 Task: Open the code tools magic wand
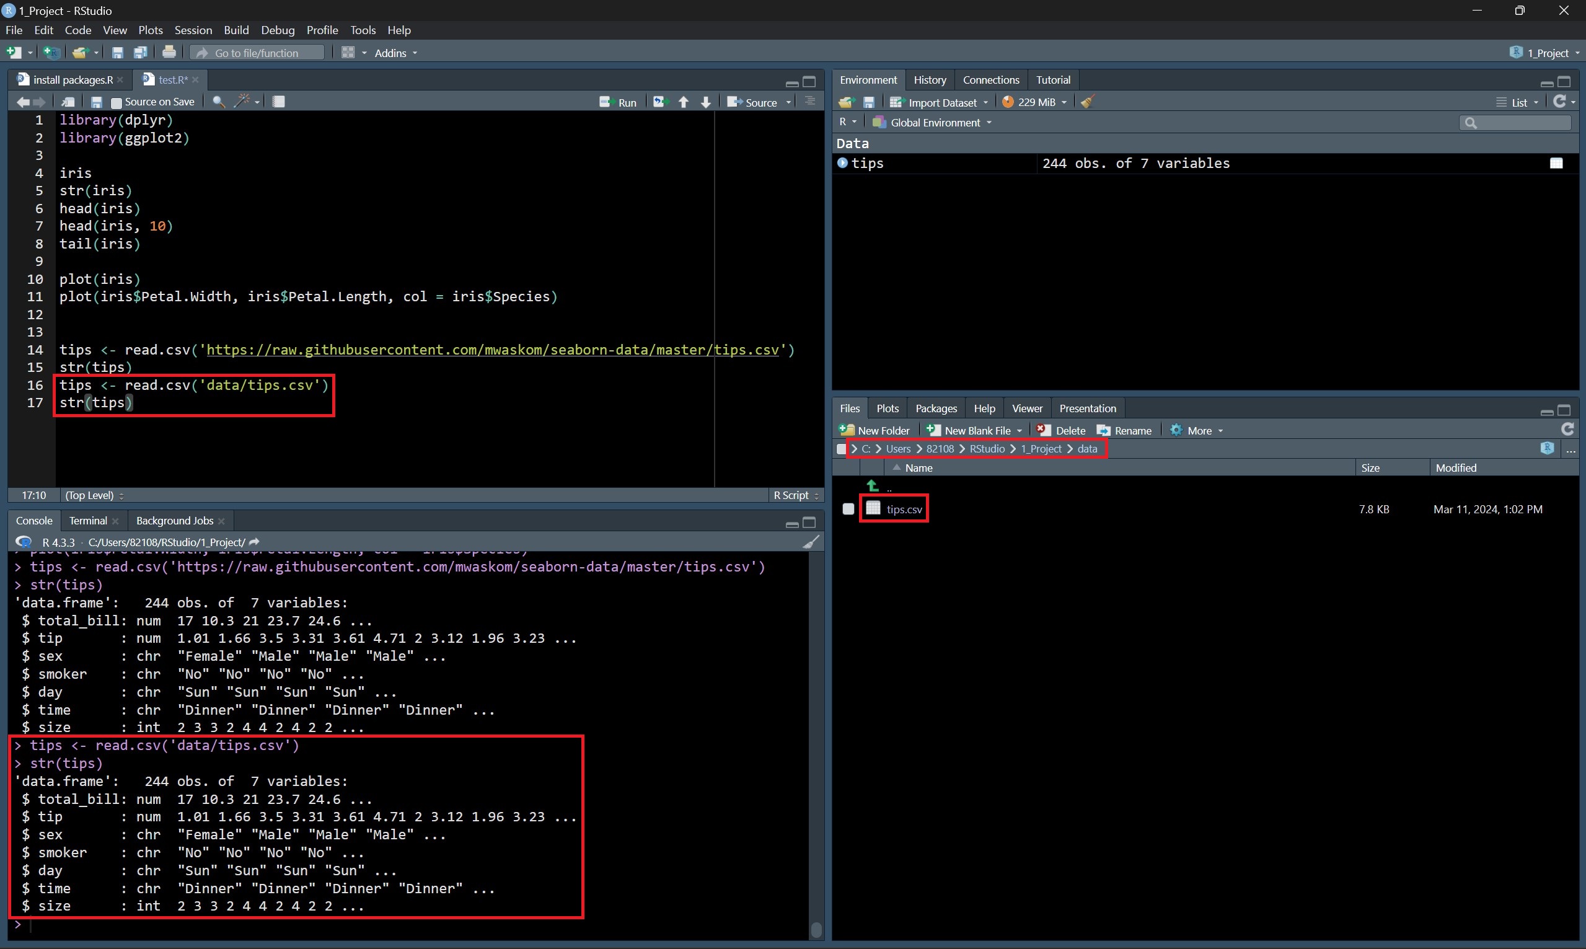243,101
